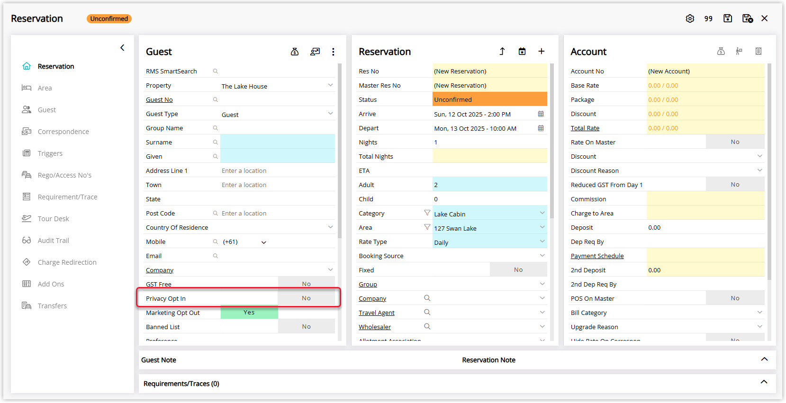The image size is (786, 403).
Task: Open the Depart date calendar picker
Action: coord(541,128)
